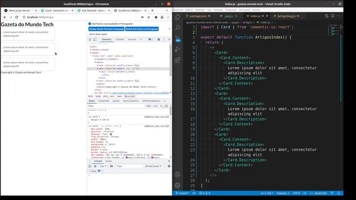
Task: Click JavaScript language mode in status bar
Action: 320,193
